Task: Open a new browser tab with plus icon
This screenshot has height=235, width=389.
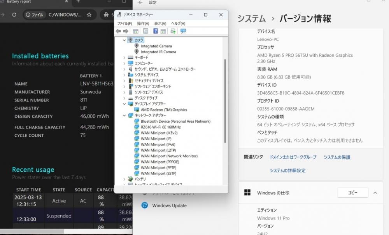Action: 78,2
